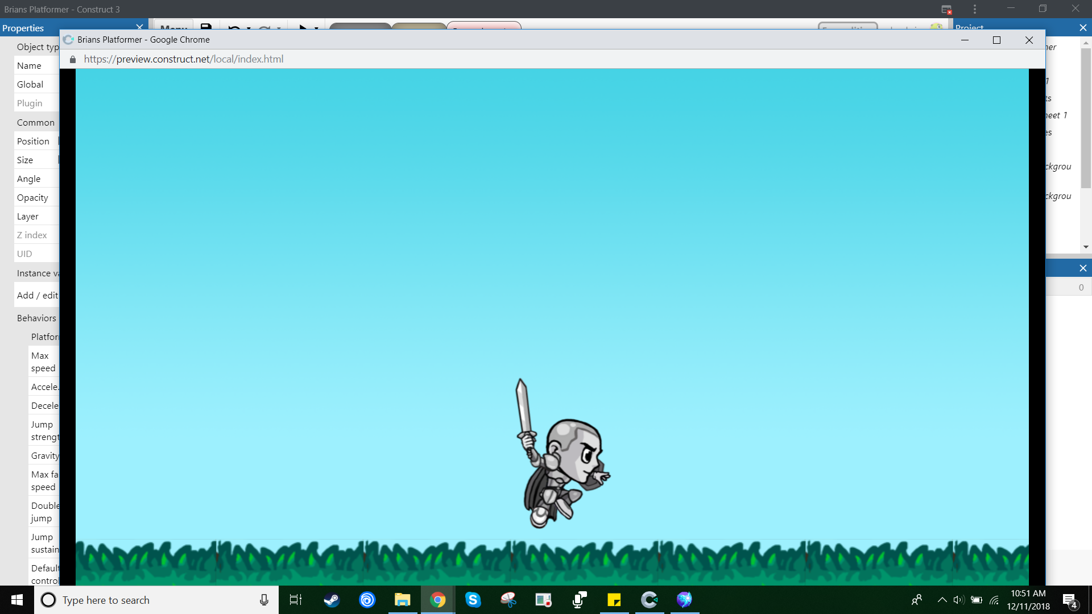Open Uplay from the taskbar

coord(367,600)
